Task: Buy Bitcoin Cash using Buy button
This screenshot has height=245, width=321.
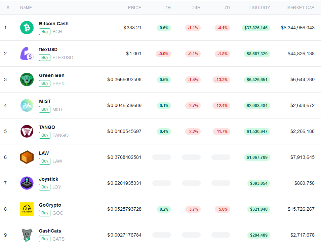Action: pyautogui.click(x=45, y=32)
